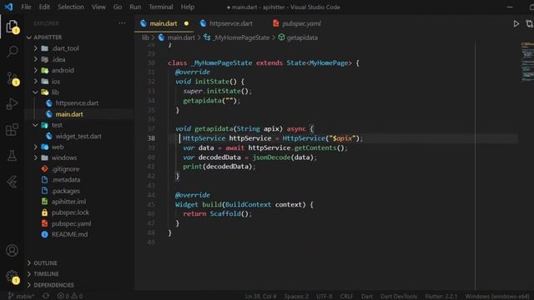Click the compare changes icon at top right

[x=529, y=23]
